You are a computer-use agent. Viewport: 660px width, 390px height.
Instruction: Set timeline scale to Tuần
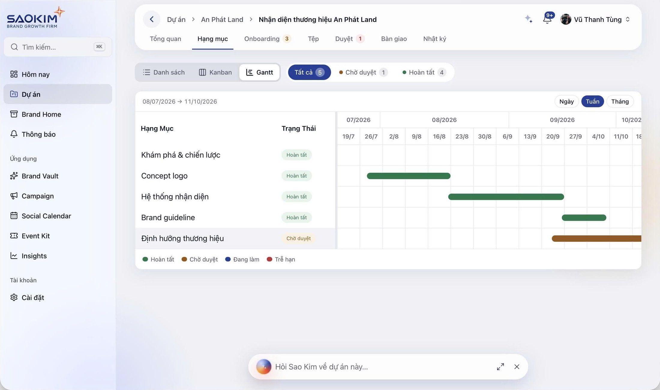click(x=592, y=101)
